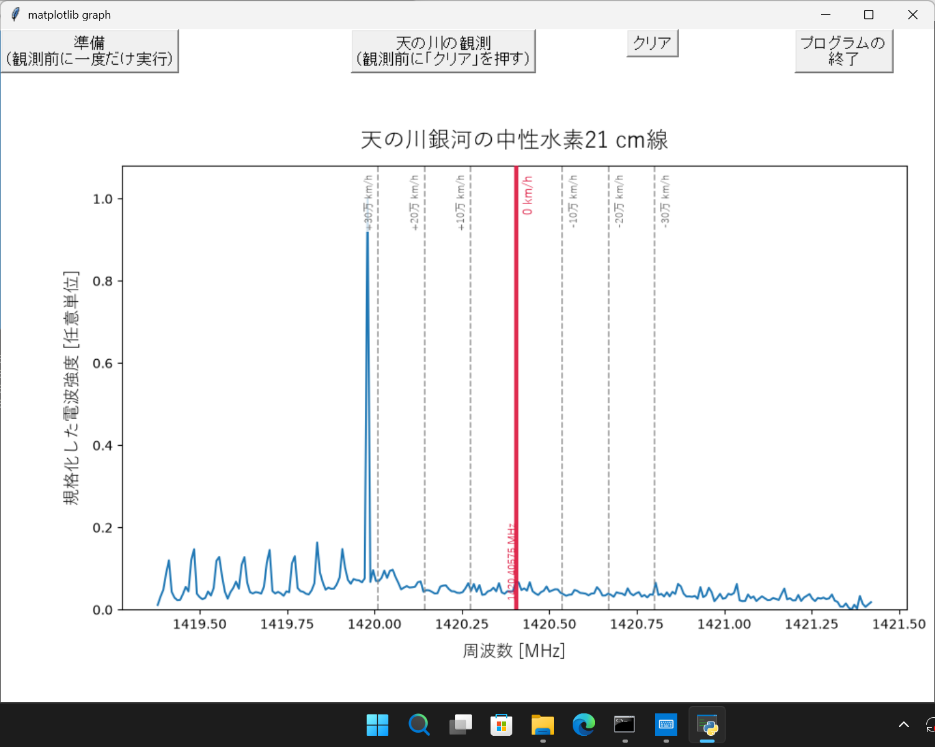Viewport: 935px width, 747px height.
Task: Launch Microsoft Edge browser
Action: (x=584, y=725)
